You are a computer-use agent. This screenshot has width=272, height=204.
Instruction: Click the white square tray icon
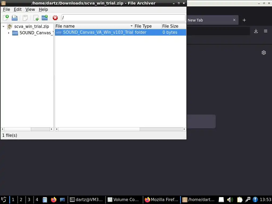click(x=221, y=200)
